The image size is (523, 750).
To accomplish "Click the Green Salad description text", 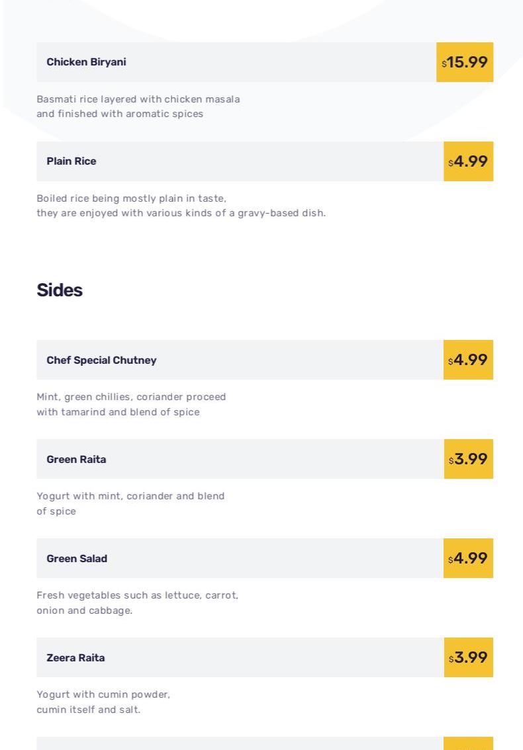I will [x=137, y=603].
